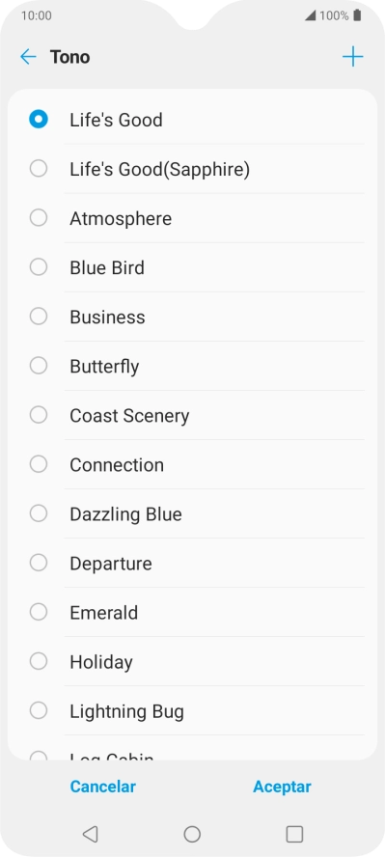Choose the Butterfly ringtone entry
Image resolution: width=385 pixels, height=857 pixels.
[192, 366]
